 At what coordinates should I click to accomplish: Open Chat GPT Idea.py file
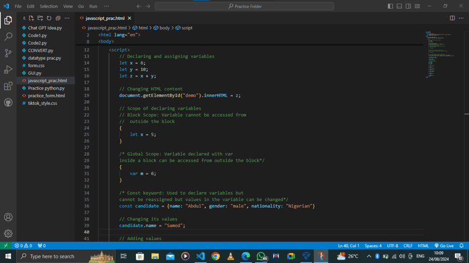46,28
